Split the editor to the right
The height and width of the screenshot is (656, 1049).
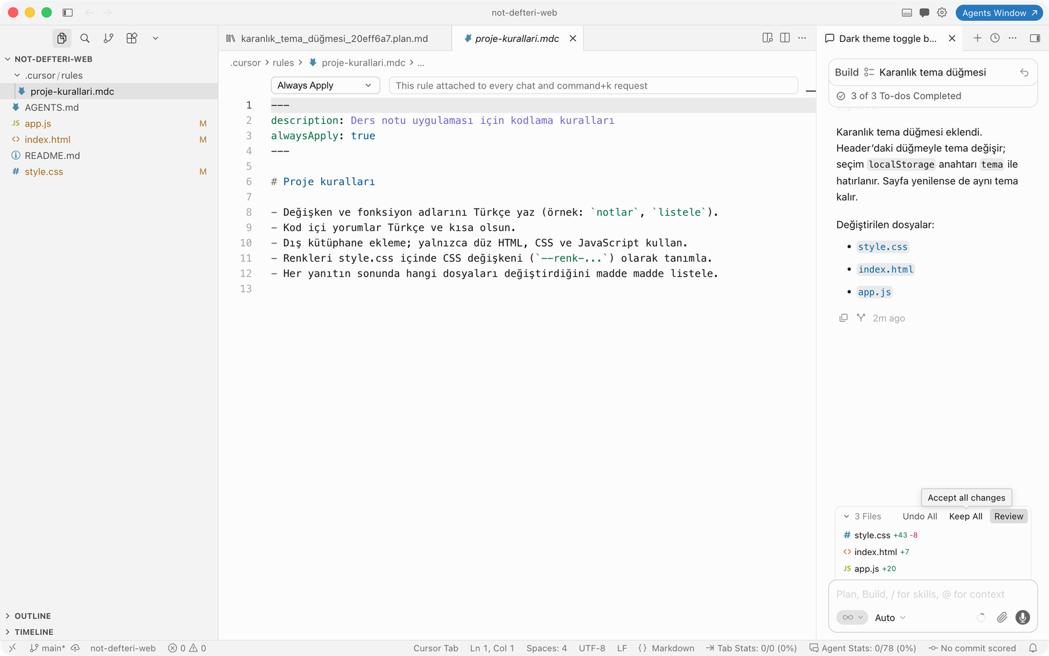coord(785,38)
